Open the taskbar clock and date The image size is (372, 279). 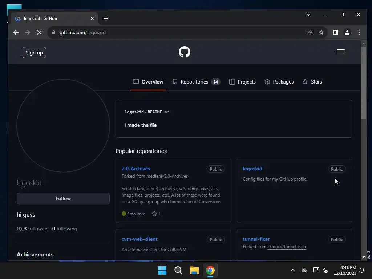(x=345, y=270)
